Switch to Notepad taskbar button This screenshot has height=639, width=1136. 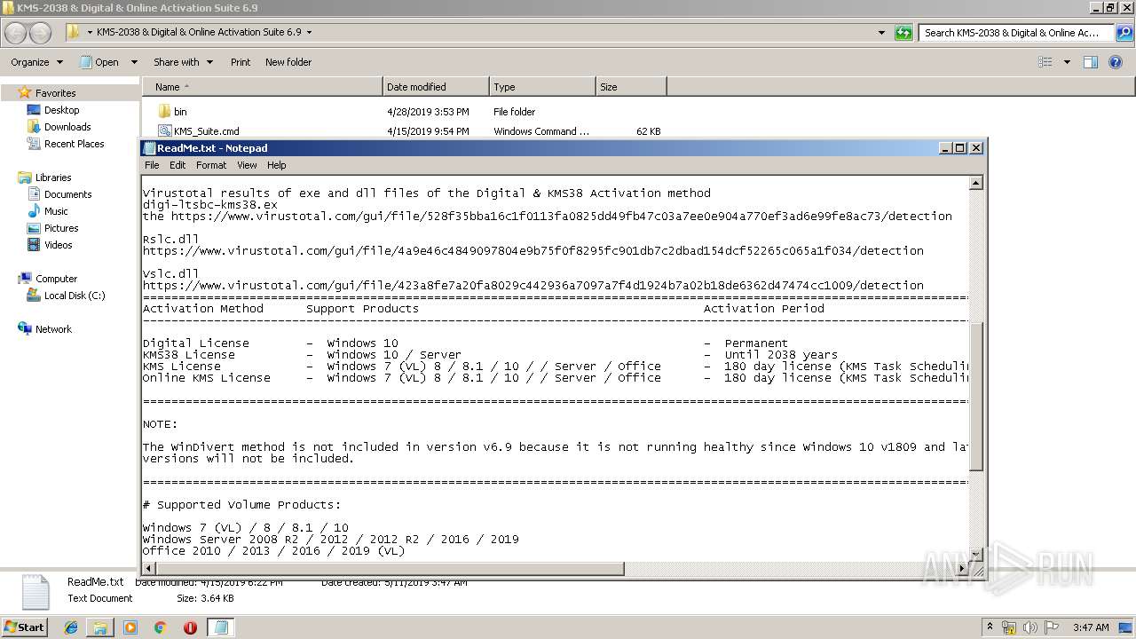221,627
